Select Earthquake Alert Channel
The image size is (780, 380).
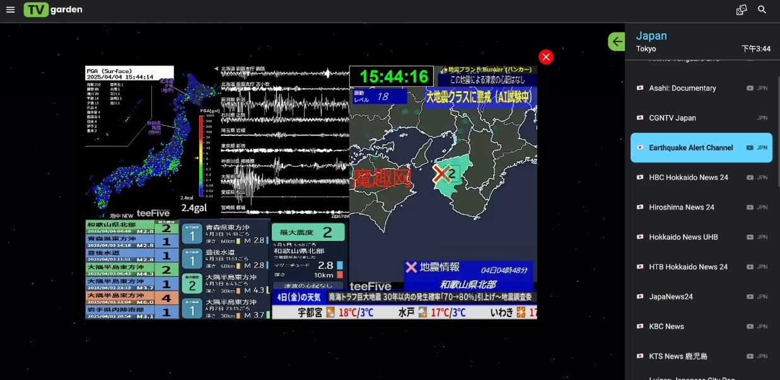(x=701, y=147)
